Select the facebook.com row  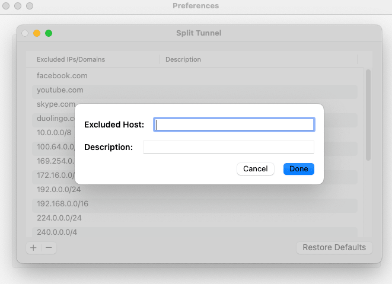195,76
